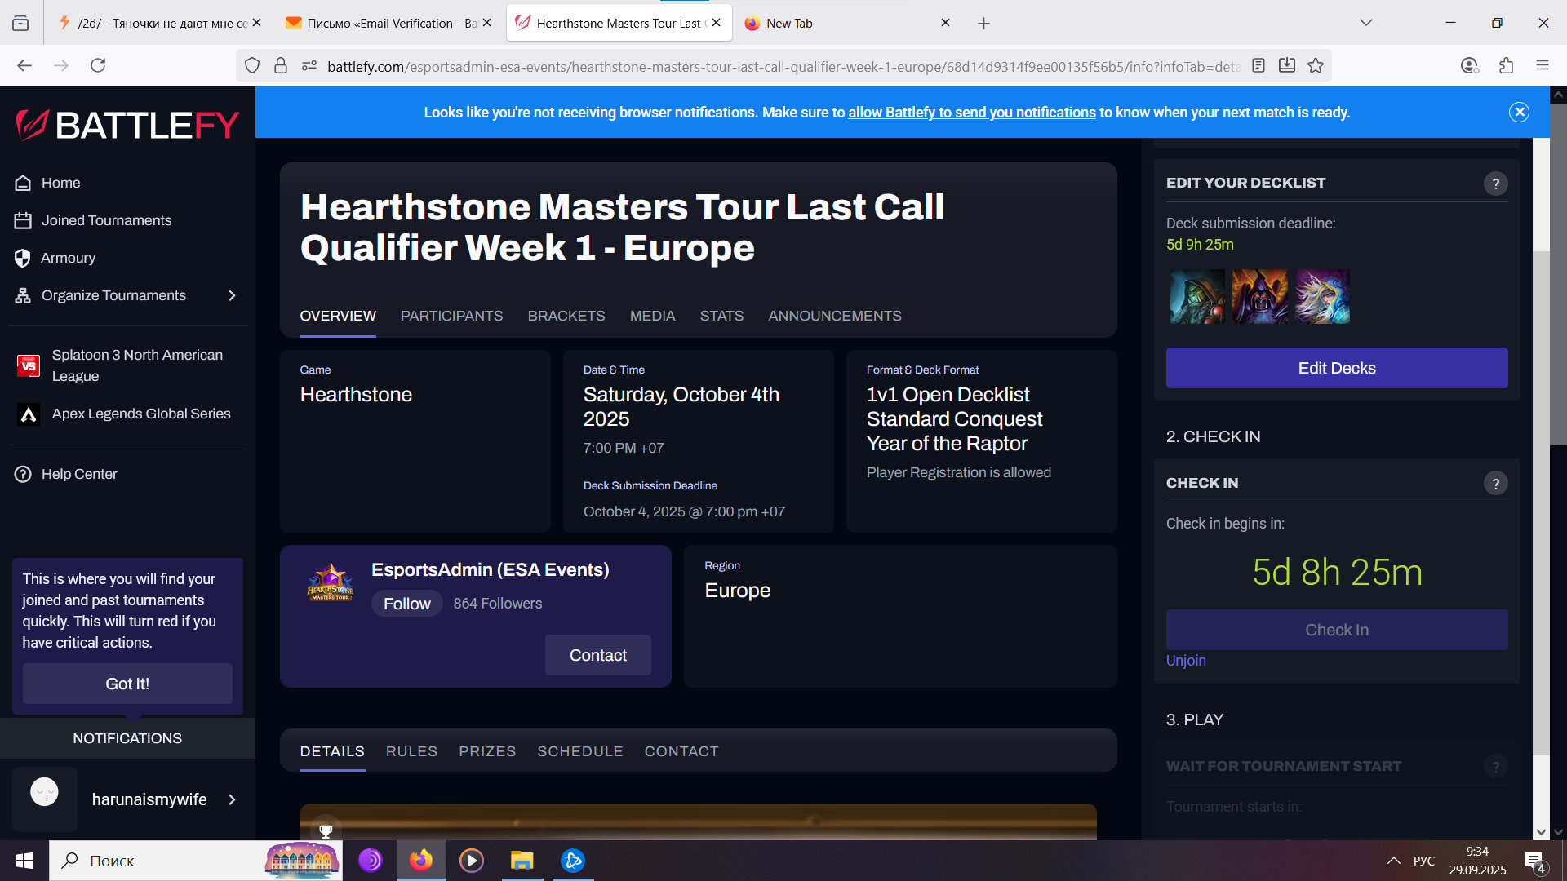
Task: Follow the EsportsAdmin organizer
Action: 406,604
